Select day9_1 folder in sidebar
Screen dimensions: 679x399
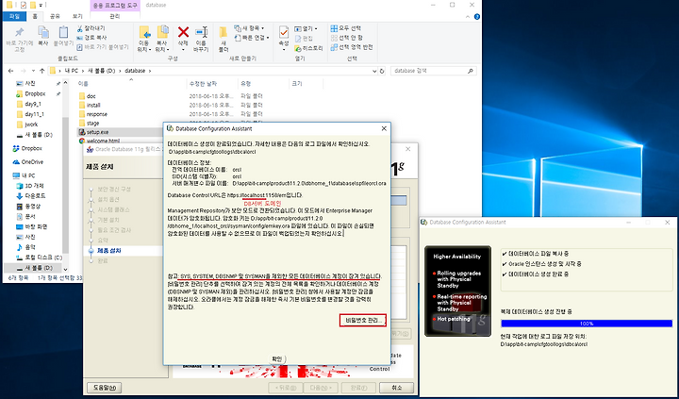[33, 104]
